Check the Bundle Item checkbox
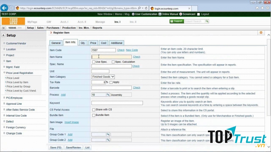Image resolution: width=271 pixels, height=152 pixels. pyautogui.click(x=94, y=115)
